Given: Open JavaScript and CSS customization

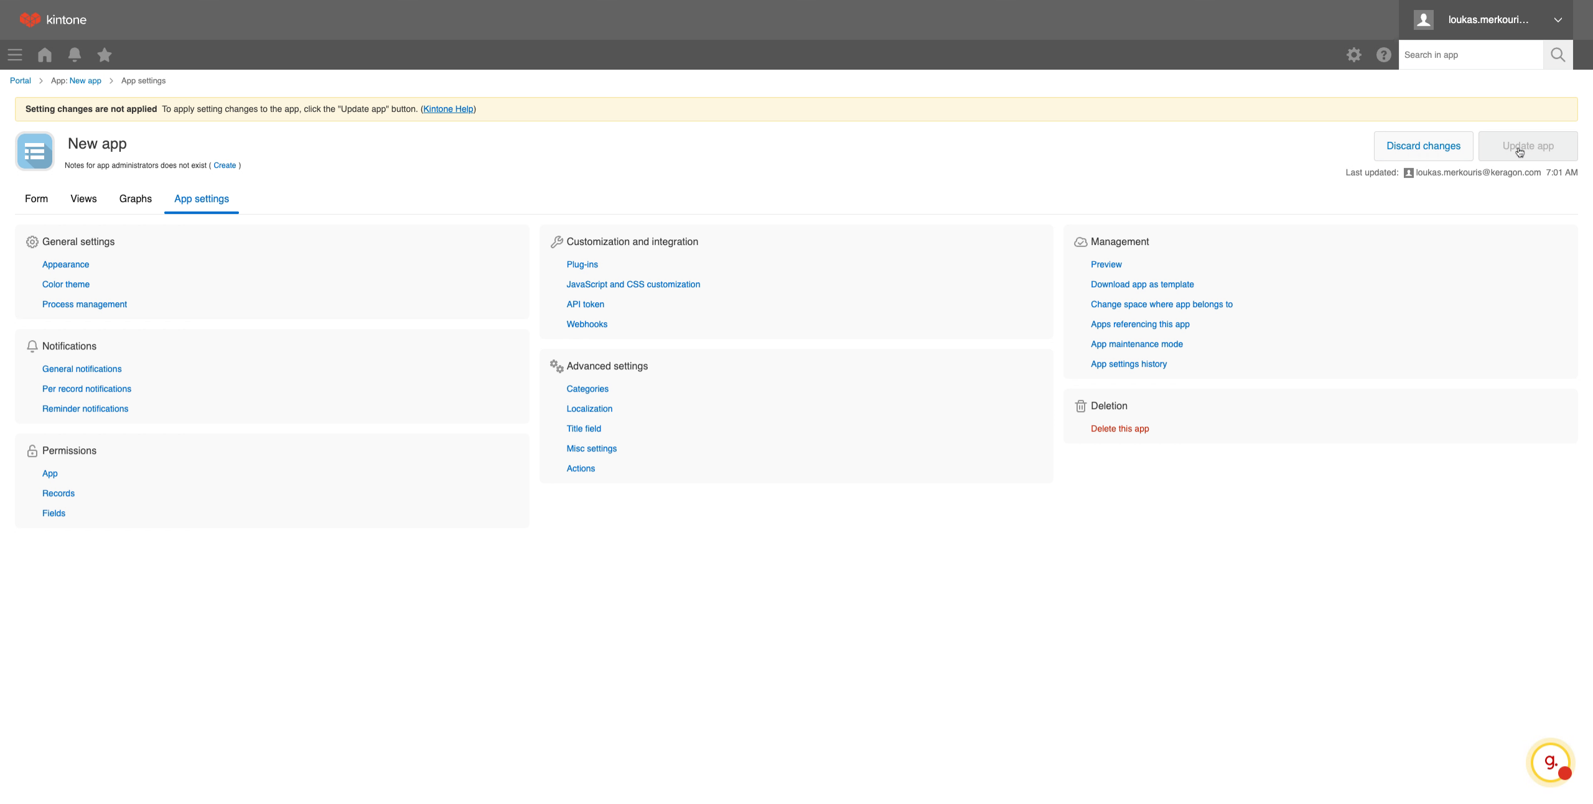Looking at the screenshot, I should [x=633, y=284].
